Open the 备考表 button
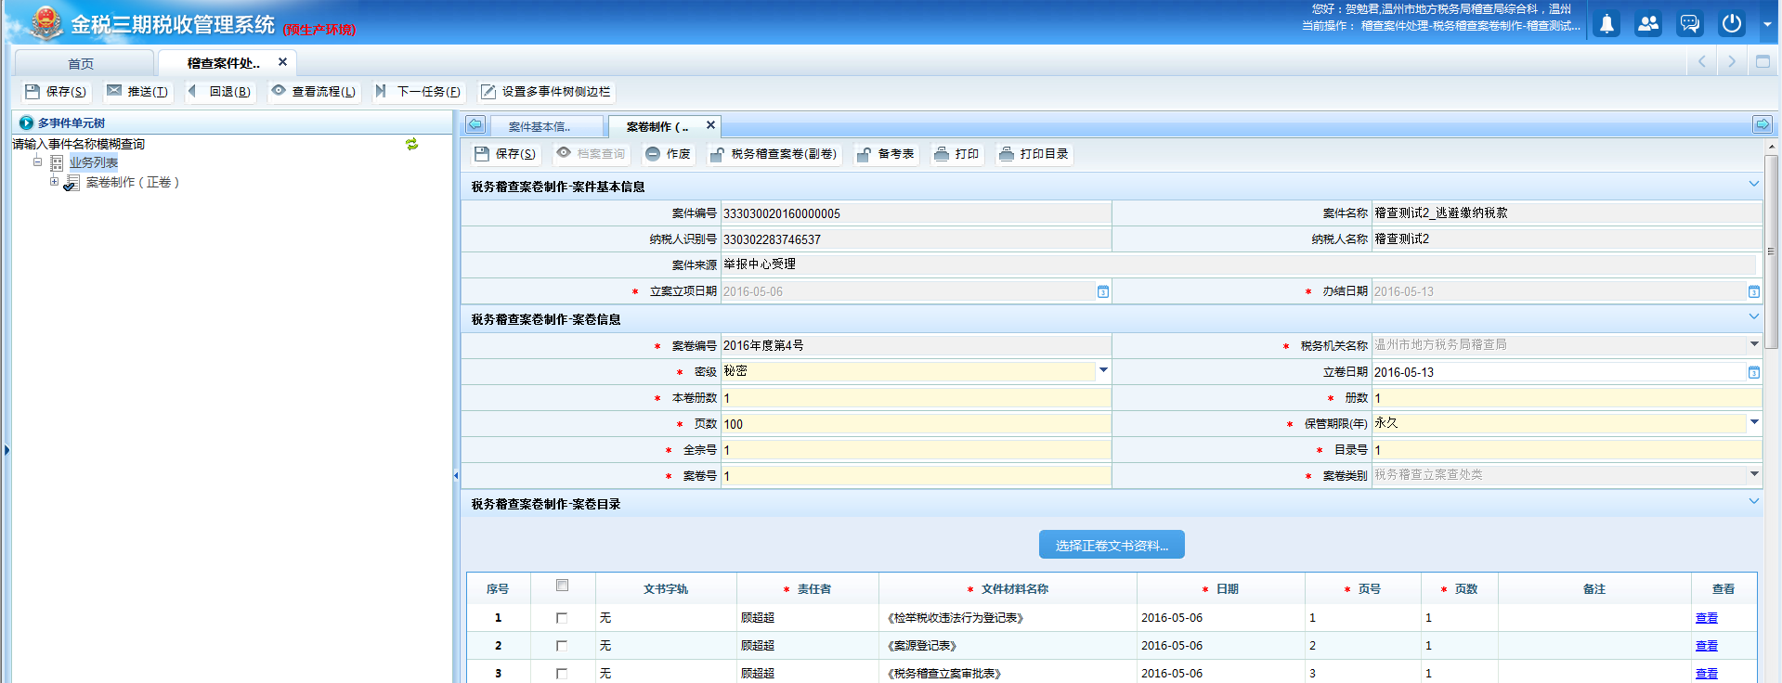1782x683 pixels. [x=886, y=154]
